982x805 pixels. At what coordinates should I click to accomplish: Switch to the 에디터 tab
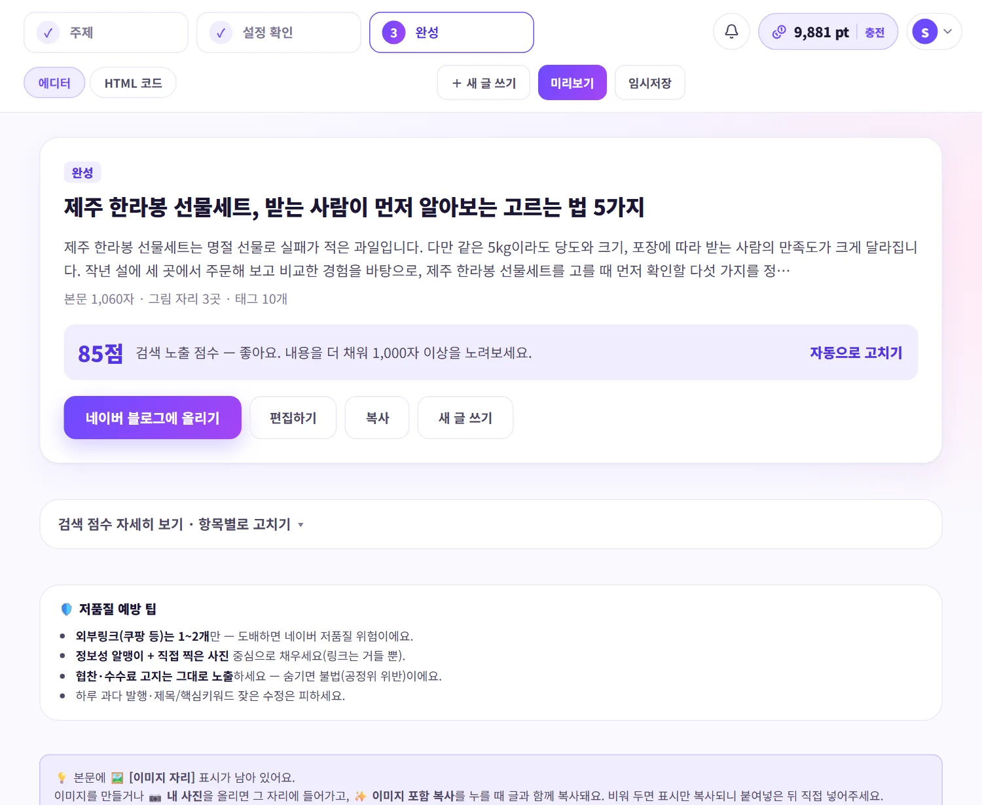coord(54,83)
